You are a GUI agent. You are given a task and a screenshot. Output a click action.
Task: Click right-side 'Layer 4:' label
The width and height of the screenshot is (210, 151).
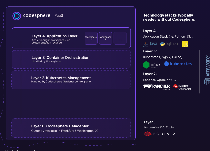point(150,31)
